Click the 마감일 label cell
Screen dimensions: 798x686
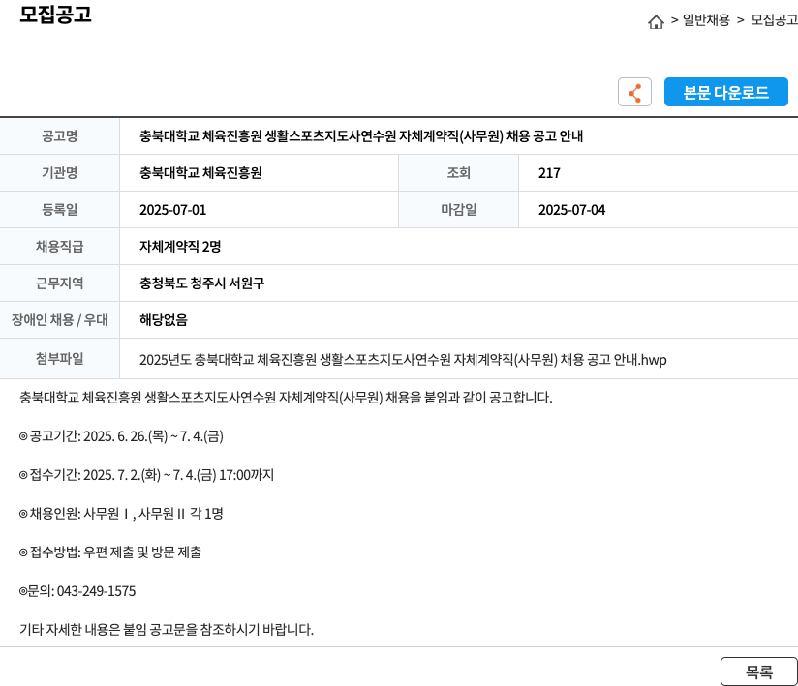pos(458,210)
